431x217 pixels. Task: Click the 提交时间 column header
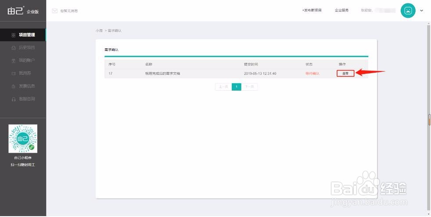[251, 64]
